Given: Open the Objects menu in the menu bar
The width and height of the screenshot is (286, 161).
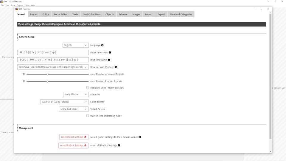Looking at the screenshot, I should (20, 5).
